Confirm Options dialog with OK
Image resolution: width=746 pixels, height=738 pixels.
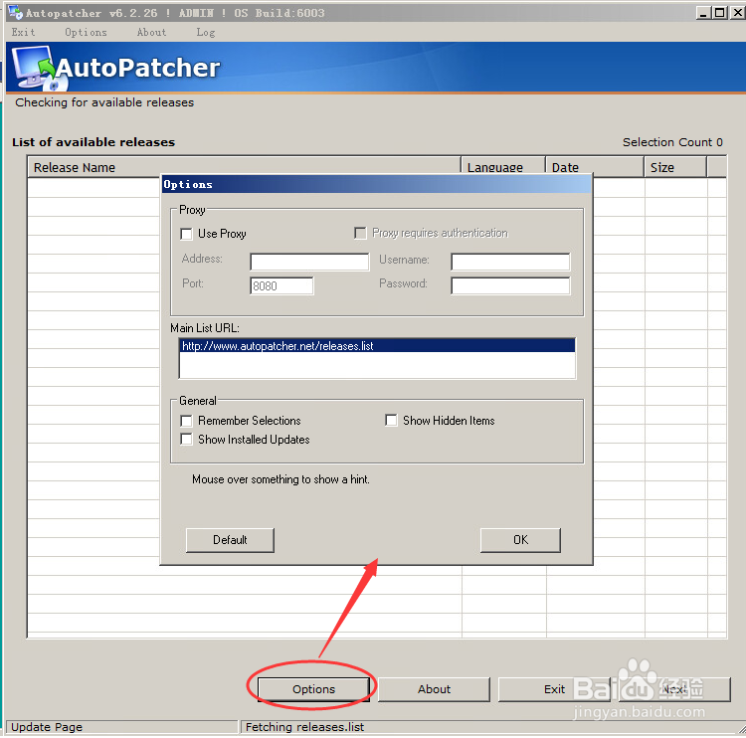tap(520, 540)
